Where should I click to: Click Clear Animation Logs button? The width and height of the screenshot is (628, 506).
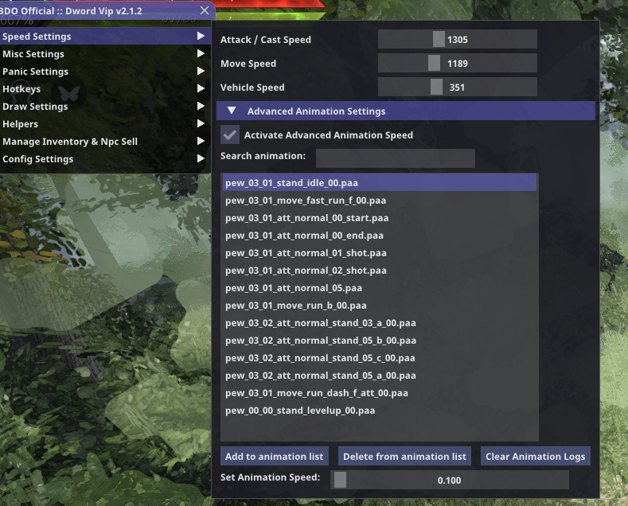tap(536, 457)
